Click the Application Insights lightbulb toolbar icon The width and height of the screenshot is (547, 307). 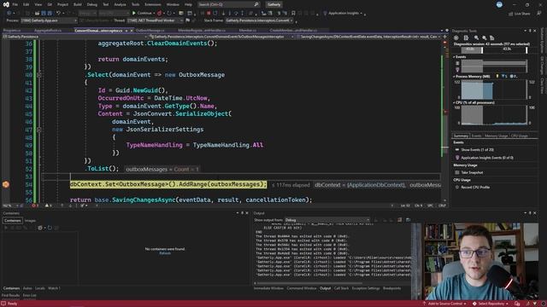(325, 14)
